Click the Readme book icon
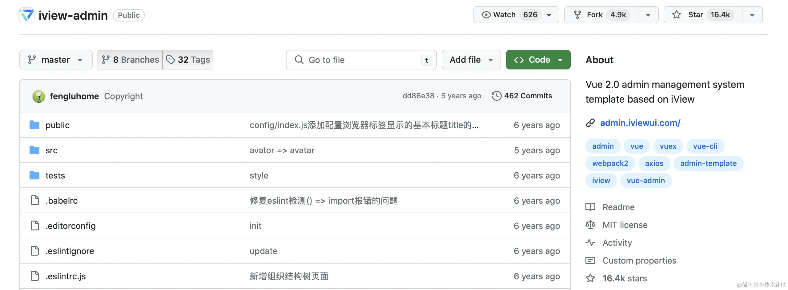Image resolution: width=788 pixels, height=290 pixels. pos(590,207)
